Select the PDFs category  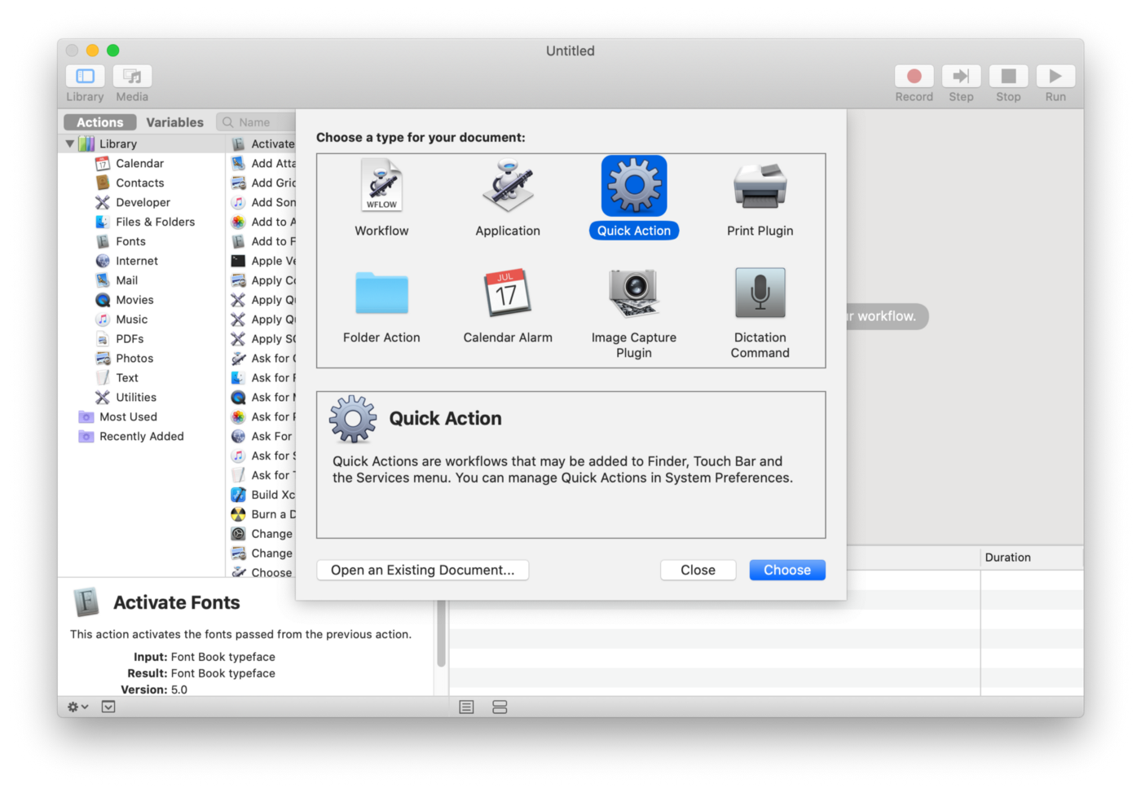(x=130, y=339)
